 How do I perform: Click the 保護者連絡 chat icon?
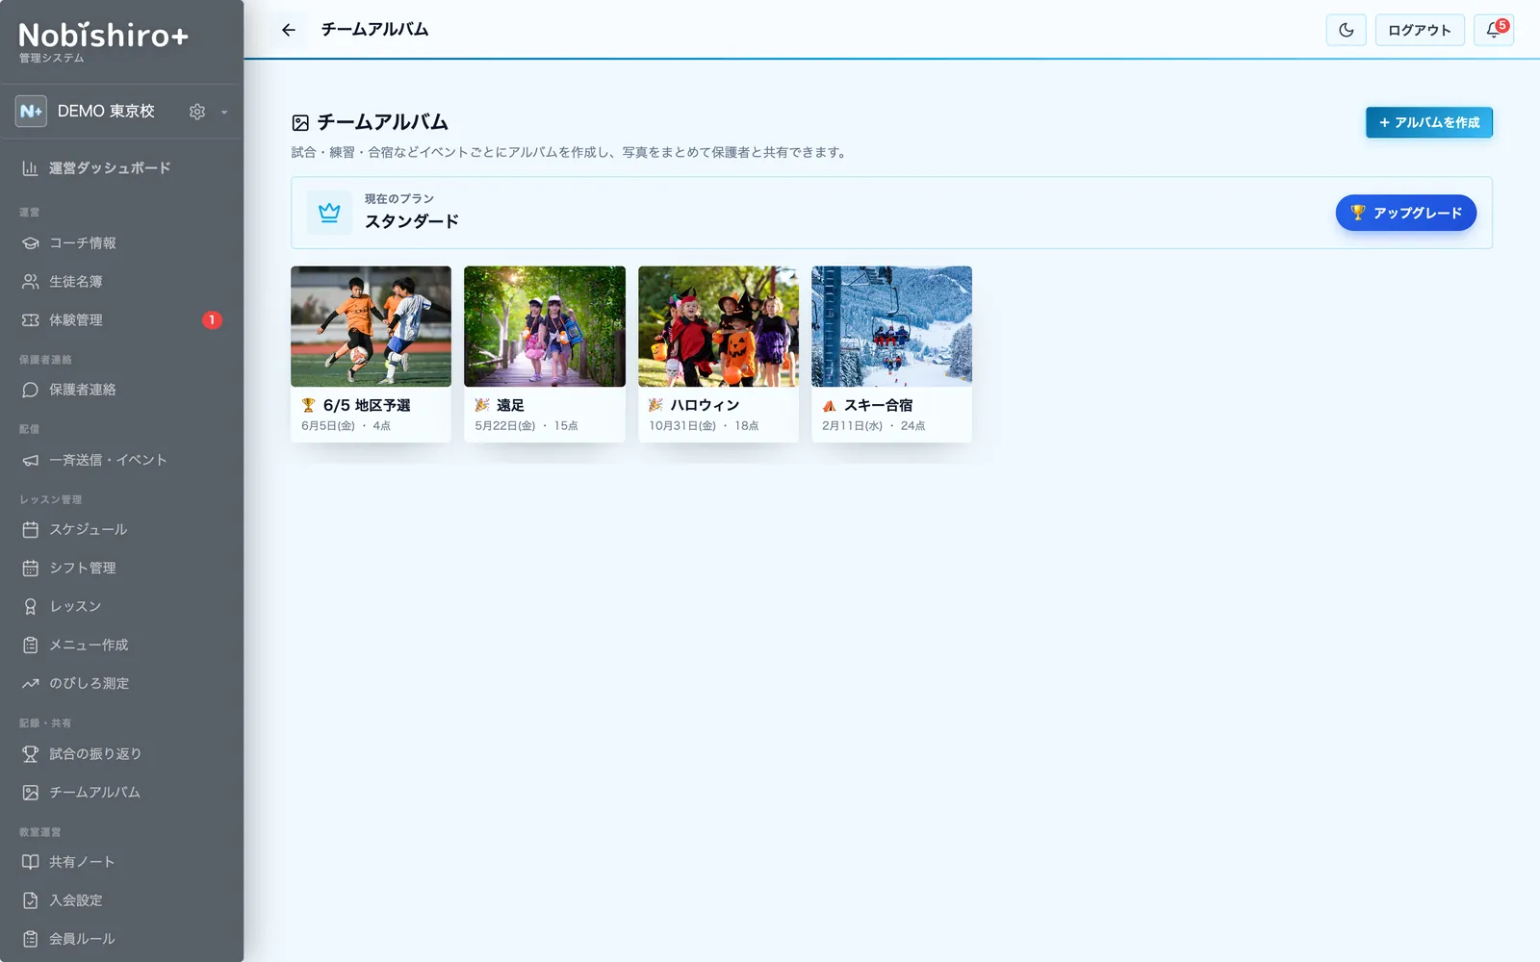pyautogui.click(x=31, y=390)
